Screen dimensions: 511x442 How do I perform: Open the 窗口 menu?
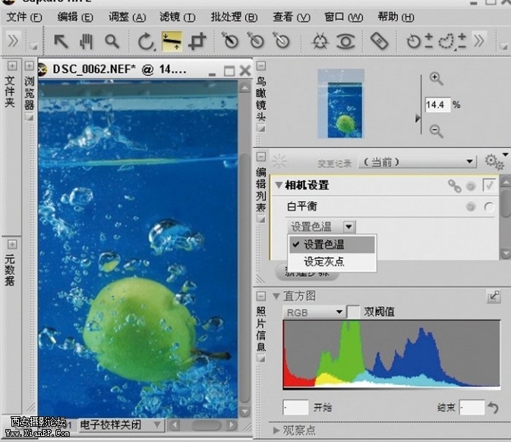pyautogui.click(x=343, y=17)
